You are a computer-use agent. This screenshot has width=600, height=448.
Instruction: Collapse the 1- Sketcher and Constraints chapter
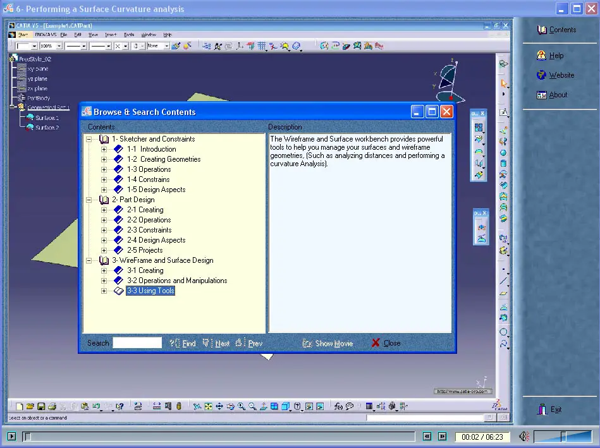coord(89,139)
